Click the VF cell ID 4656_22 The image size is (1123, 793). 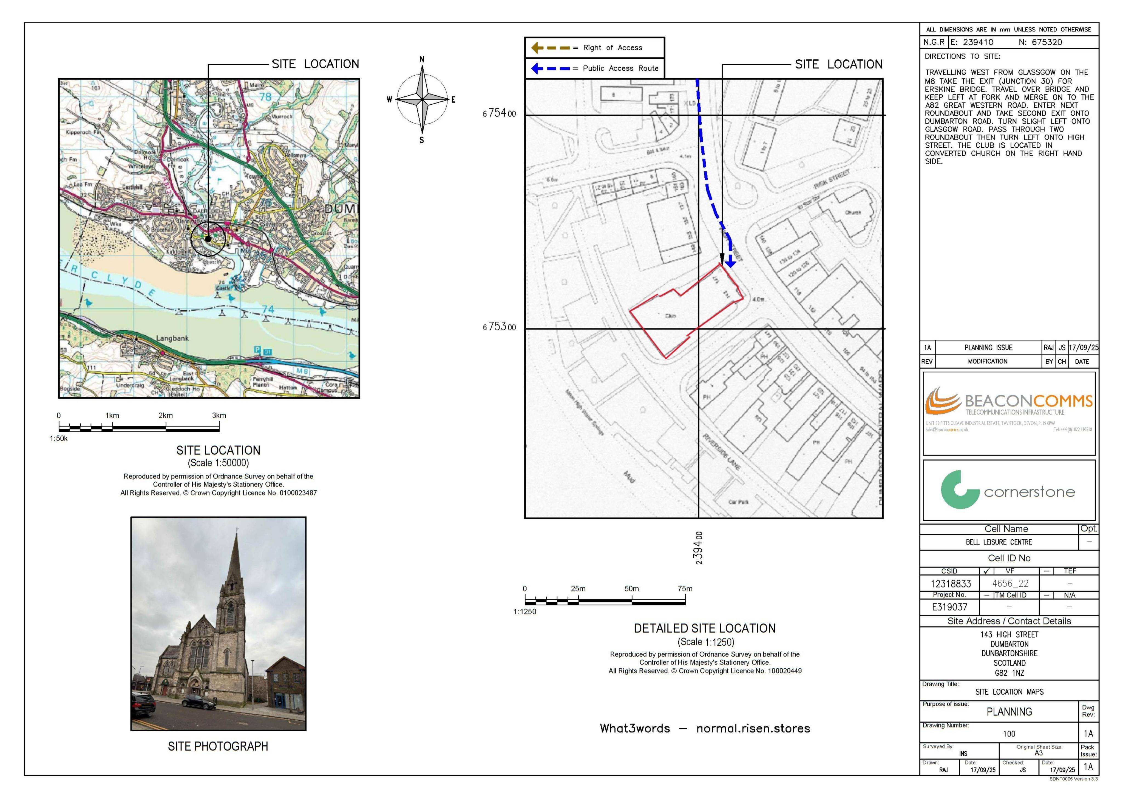1010,584
